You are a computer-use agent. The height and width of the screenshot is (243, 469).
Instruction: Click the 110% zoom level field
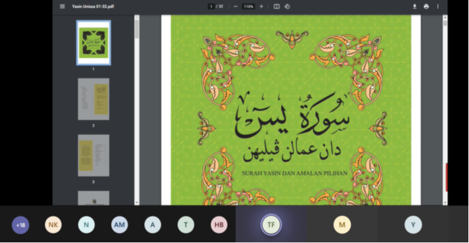pyautogui.click(x=249, y=7)
